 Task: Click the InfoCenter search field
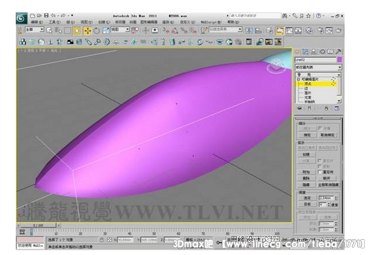coord(255,16)
